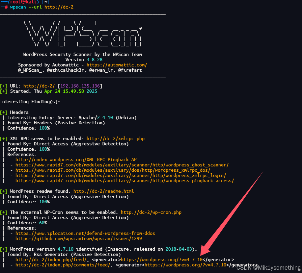The image size is (302, 273).
Task: Click the target URL http://dc-2/
Action: click(39, 86)
